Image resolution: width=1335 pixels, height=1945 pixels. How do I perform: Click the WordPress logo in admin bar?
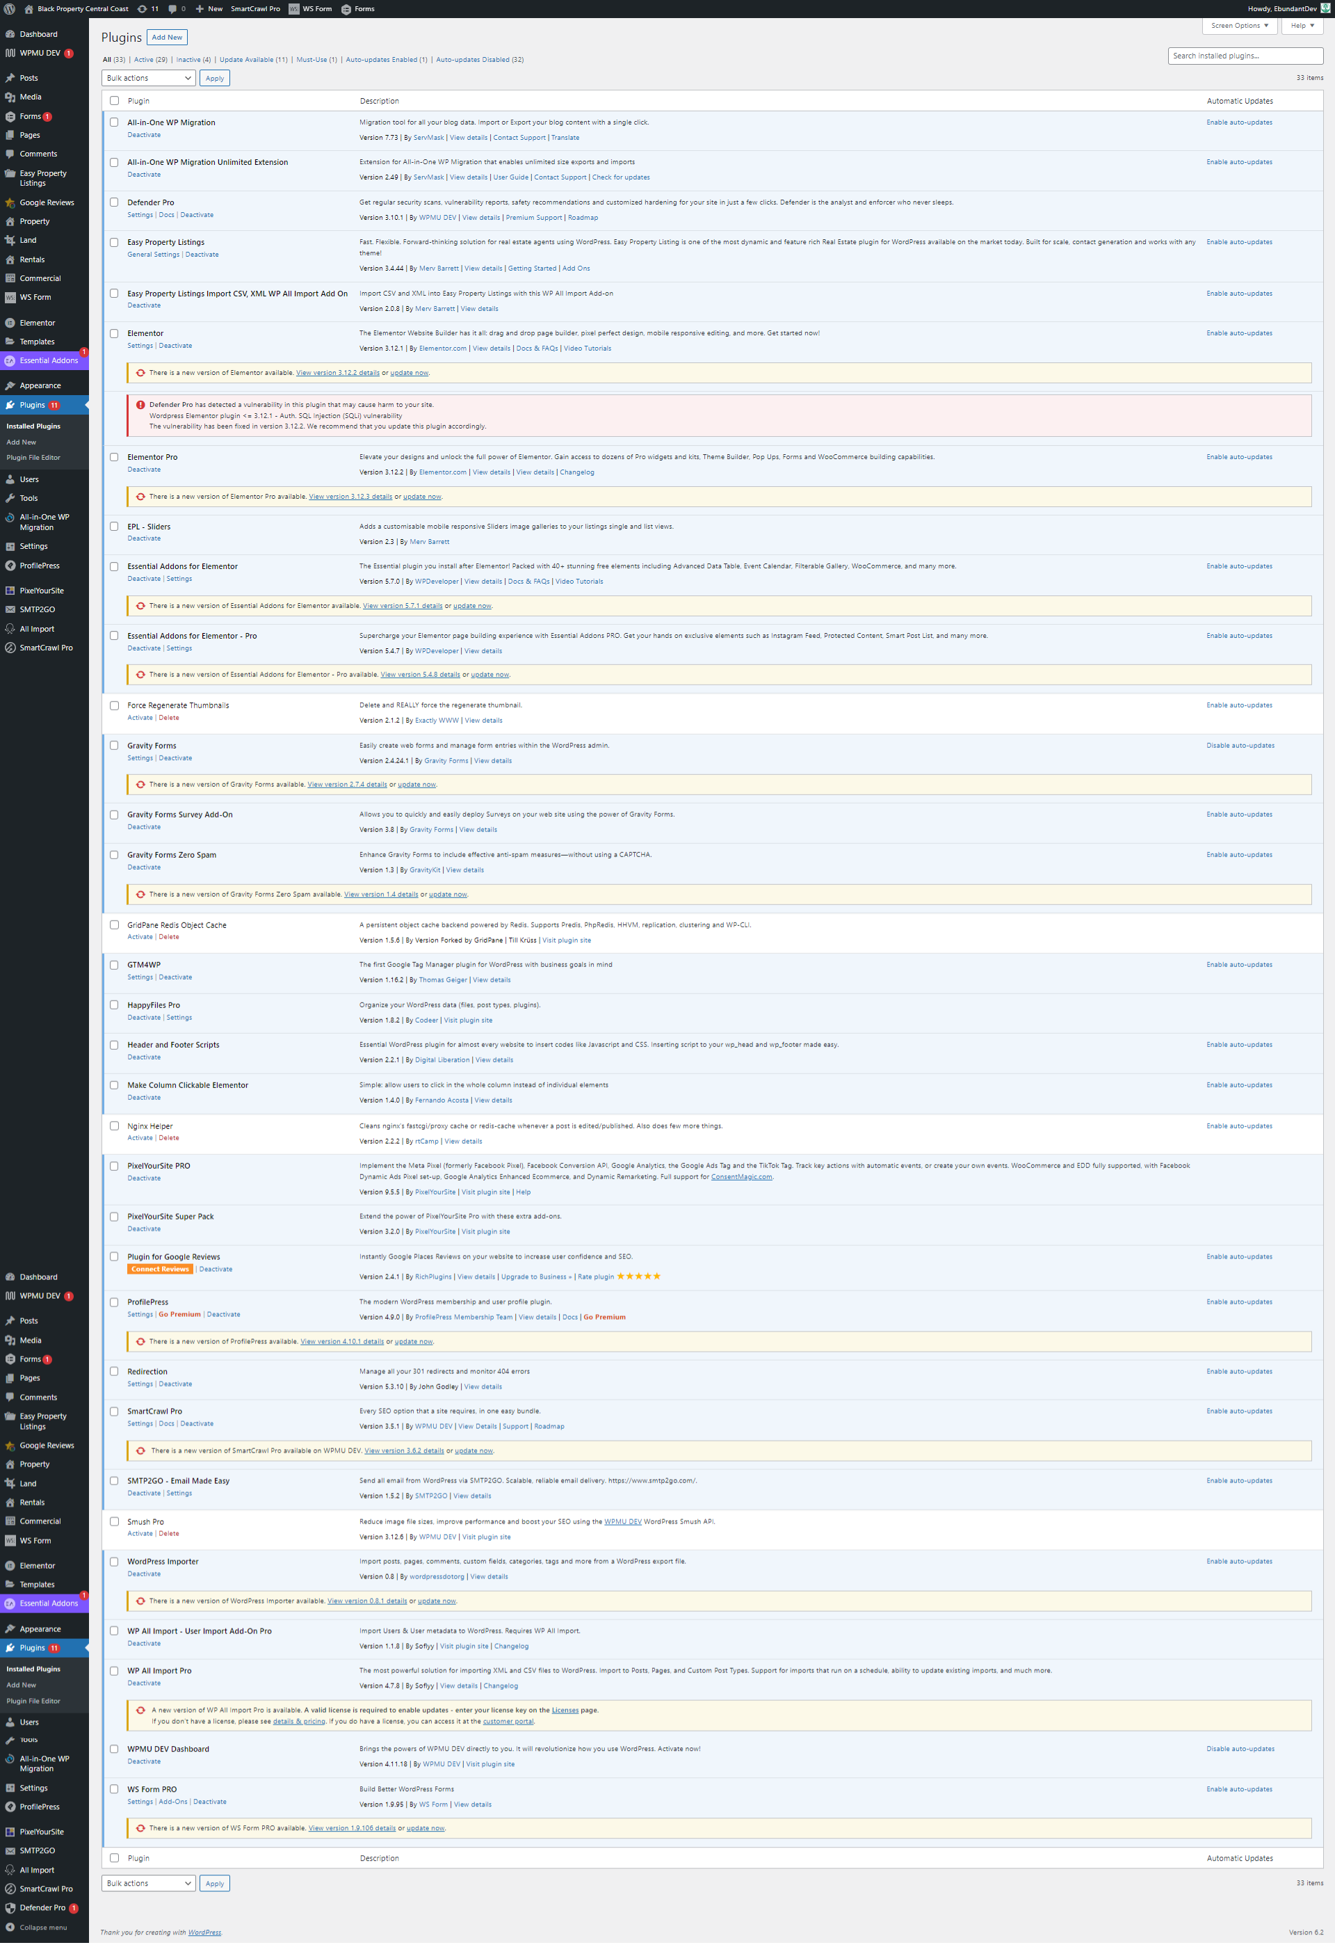coord(9,8)
